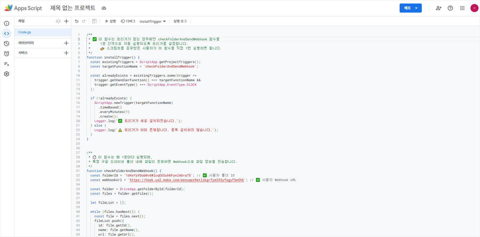The image size is (480, 237).
Task: Click the 'fileList.push({' code line
Action: pyautogui.click(x=109, y=221)
